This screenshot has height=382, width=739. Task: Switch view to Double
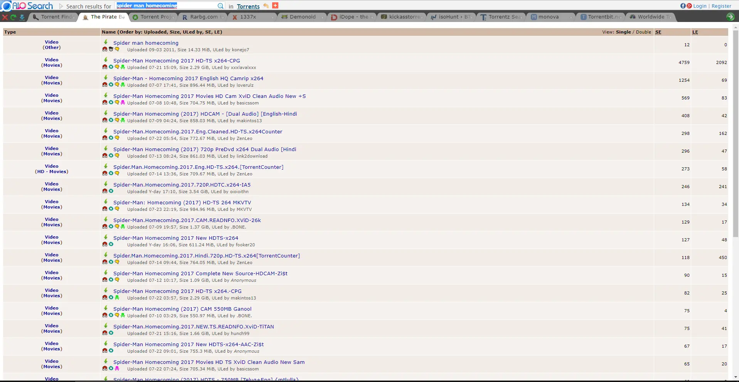point(643,32)
